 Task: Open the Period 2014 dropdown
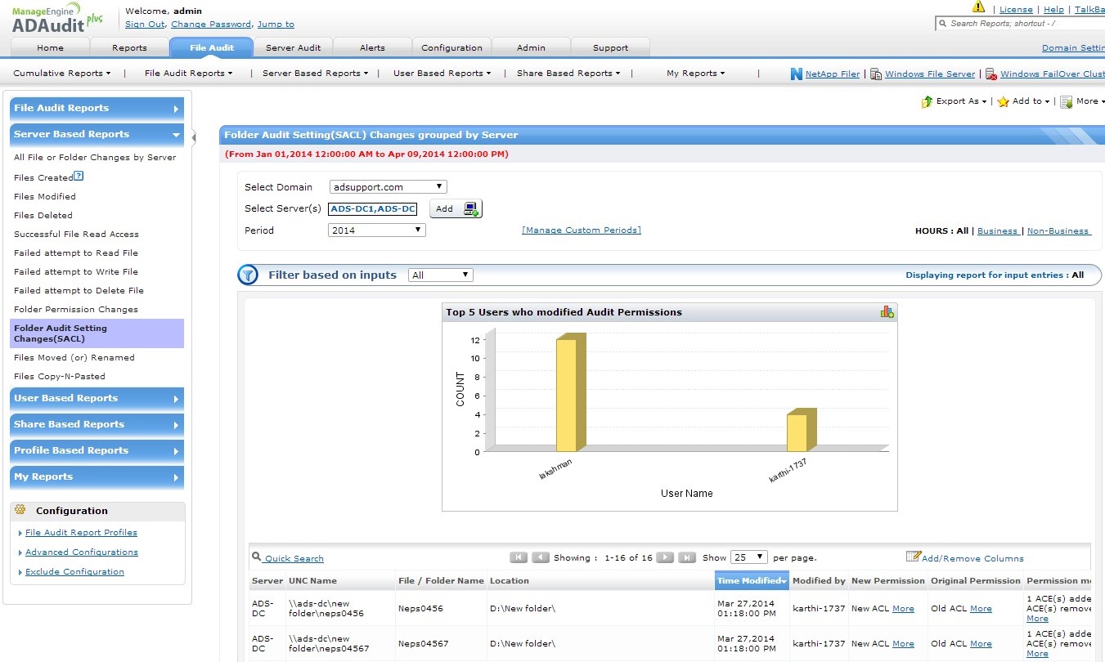point(376,230)
